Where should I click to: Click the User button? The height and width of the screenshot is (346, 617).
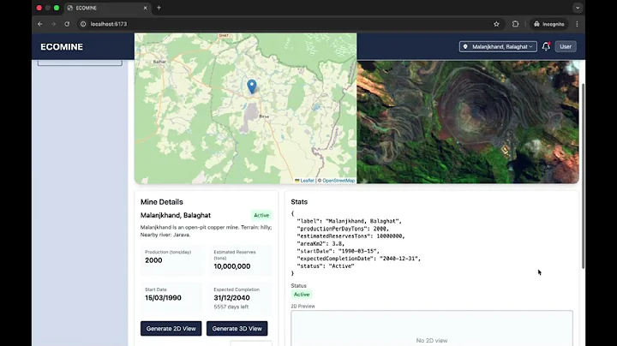(x=566, y=46)
